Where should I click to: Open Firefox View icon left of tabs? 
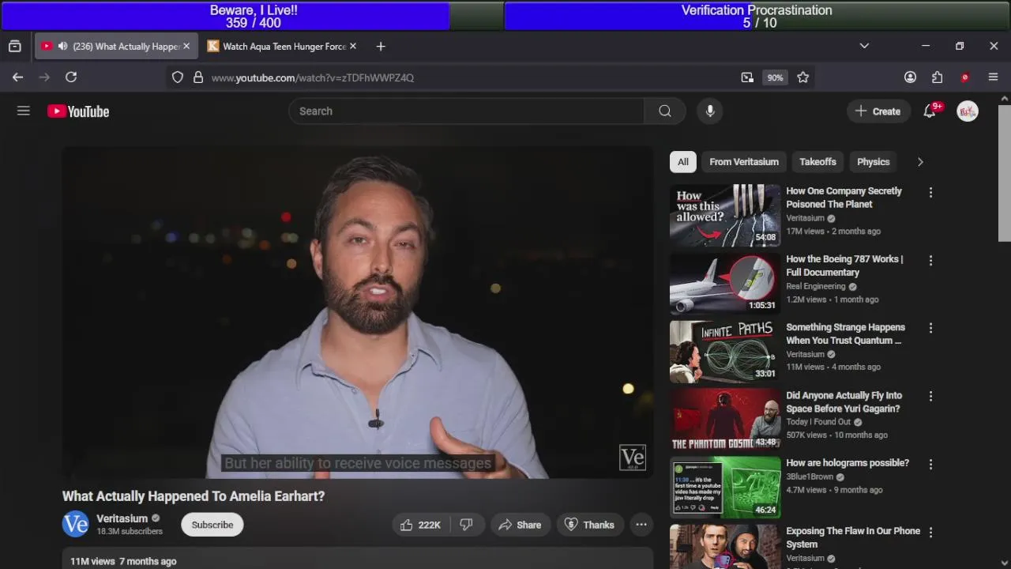15,47
